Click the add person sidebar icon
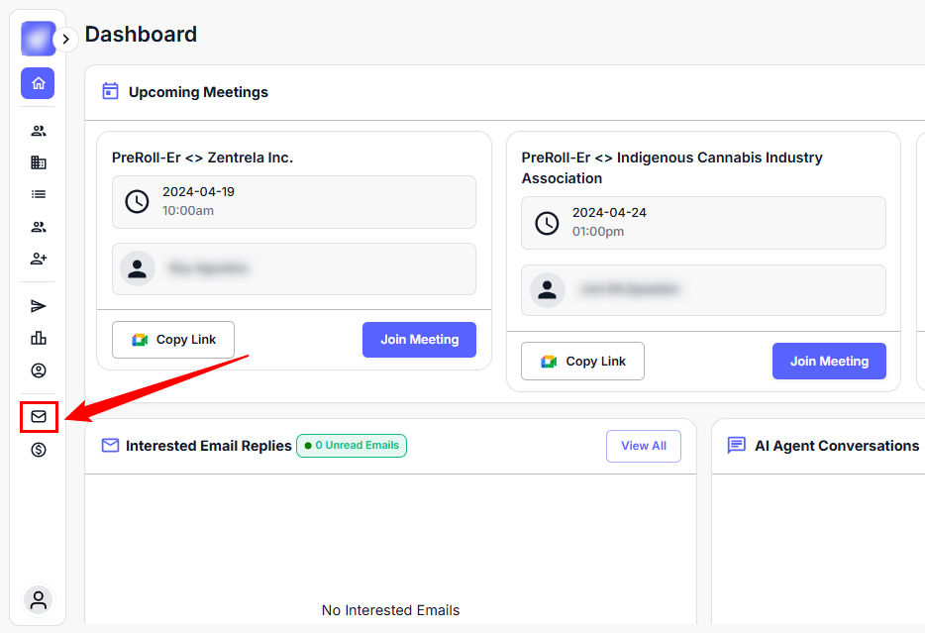The height and width of the screenshot is (633, 925). (x=39, y=259)
